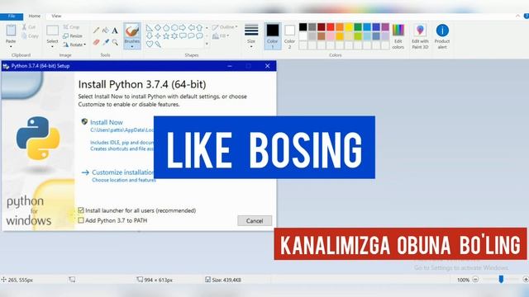Viewport: 529px width, 297px height.
Task: Click Customize installation option
Action: pos(122,172)
